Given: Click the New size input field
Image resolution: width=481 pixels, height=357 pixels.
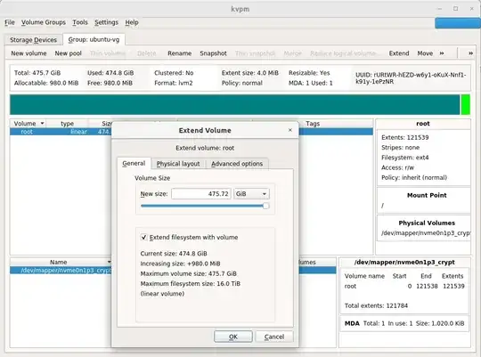Looking at the screenshot, I should click(x=201, y=194).
